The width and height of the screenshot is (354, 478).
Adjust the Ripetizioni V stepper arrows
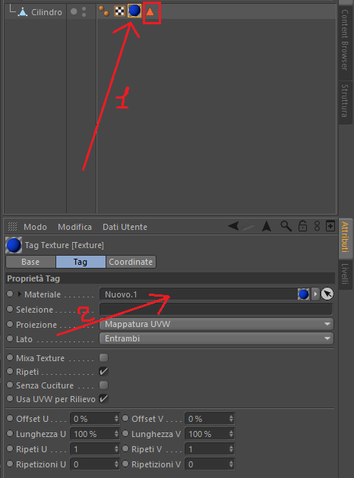click(231, 464)
